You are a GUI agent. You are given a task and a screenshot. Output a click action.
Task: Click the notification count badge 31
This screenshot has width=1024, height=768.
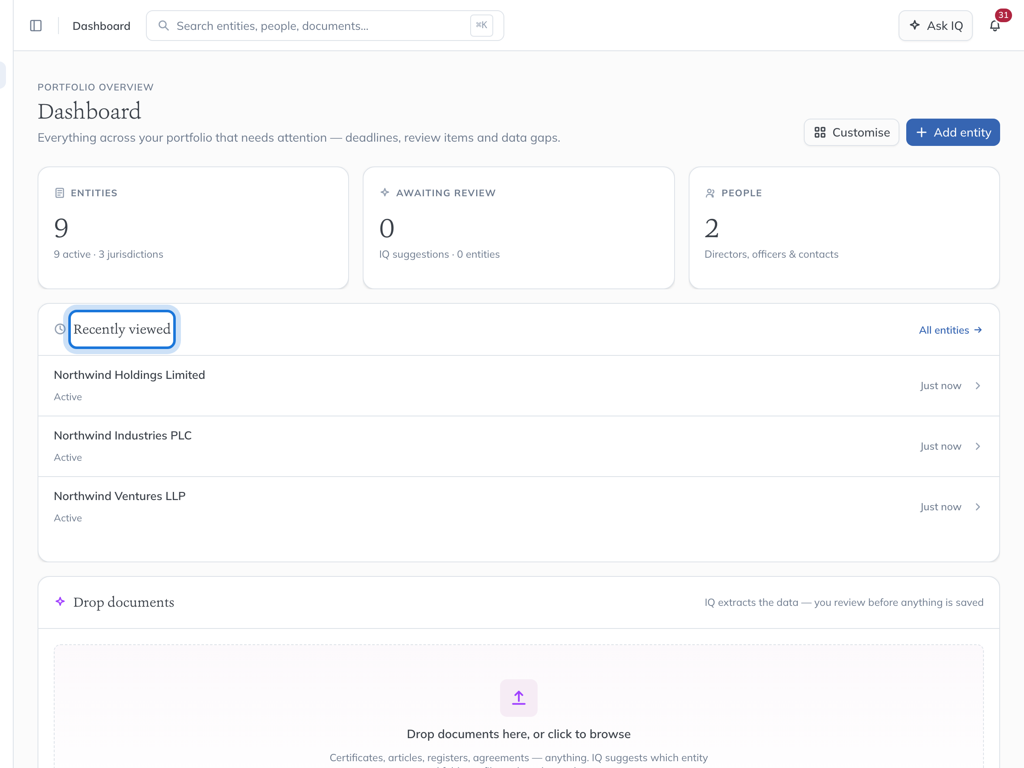[x=1003, y=15]
